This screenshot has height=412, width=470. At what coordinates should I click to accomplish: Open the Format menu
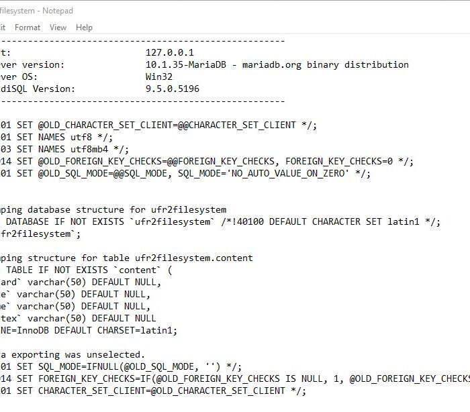[28, 28]
